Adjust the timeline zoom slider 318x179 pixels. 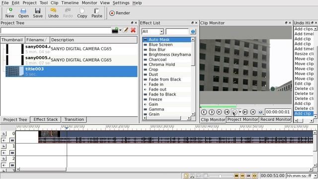(221, 176)
